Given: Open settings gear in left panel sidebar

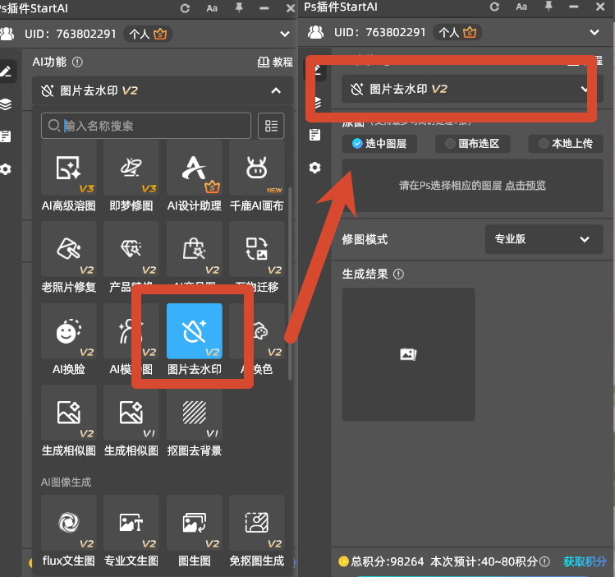Looking at the screenshot, I should 6,169.
